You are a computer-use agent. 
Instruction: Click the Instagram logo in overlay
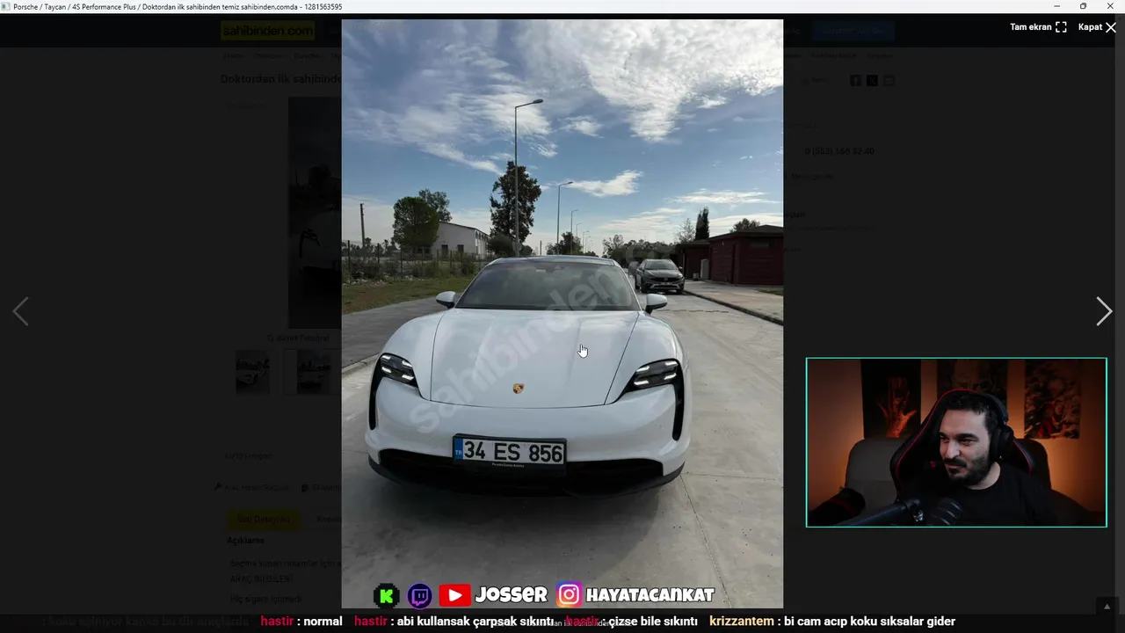tap(570, 595)
